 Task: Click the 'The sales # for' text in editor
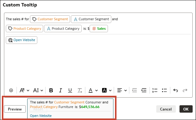click(x=17, y=19)
